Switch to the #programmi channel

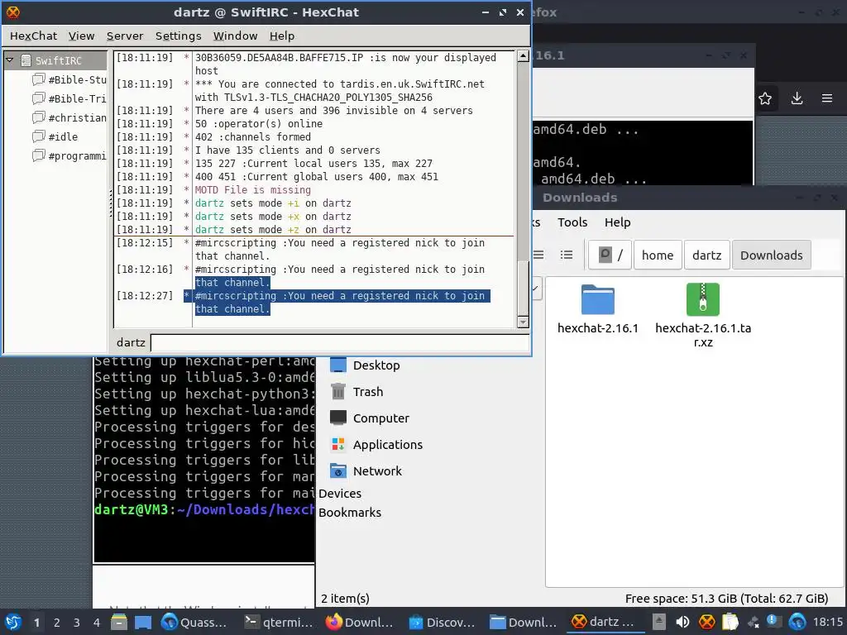[x=77, y=156]
